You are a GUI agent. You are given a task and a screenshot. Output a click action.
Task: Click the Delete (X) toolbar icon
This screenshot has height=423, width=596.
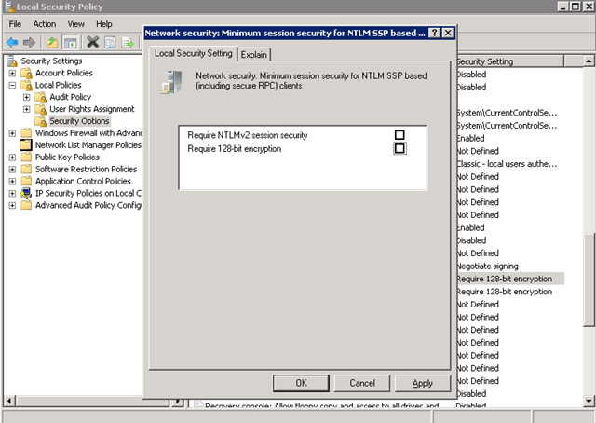93,42
